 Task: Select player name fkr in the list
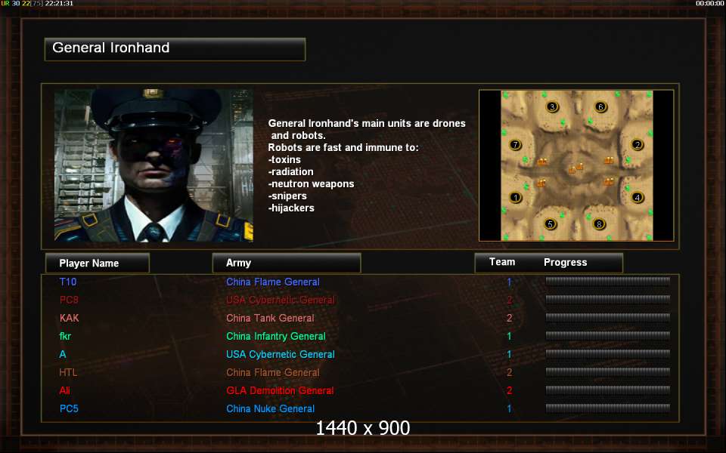click(x=65, y=336)
